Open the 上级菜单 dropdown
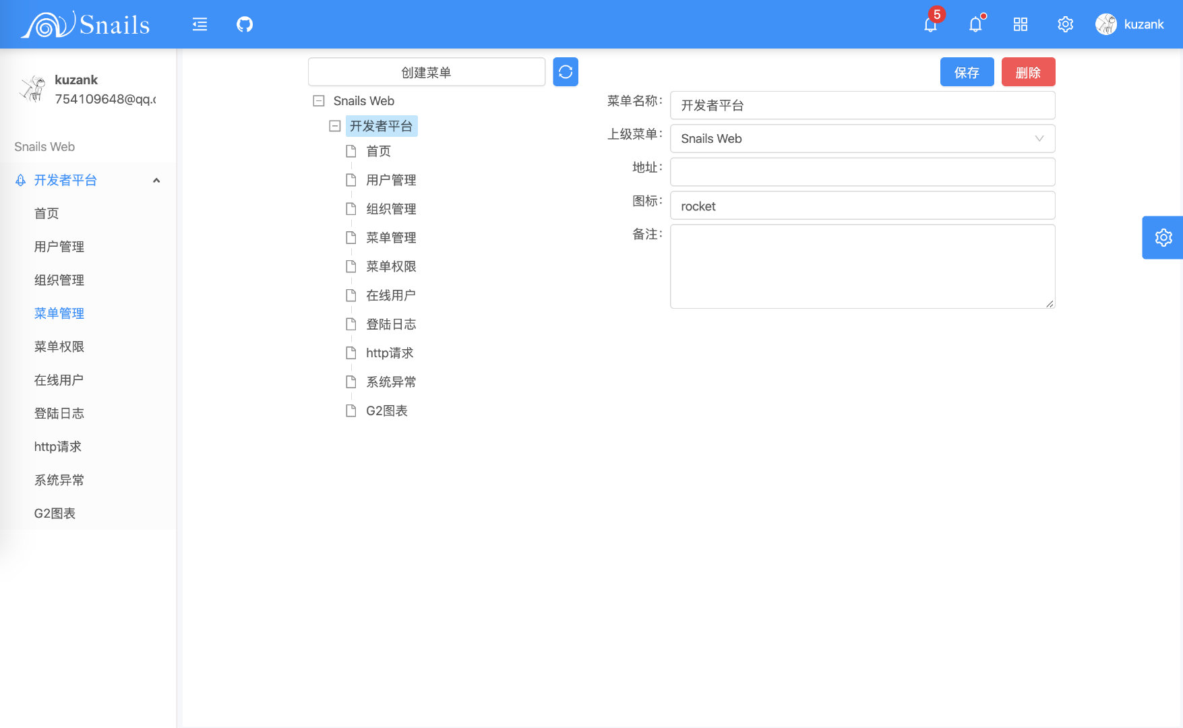Viewport: 1183px width, 728px height. click(x=862, y=138)
